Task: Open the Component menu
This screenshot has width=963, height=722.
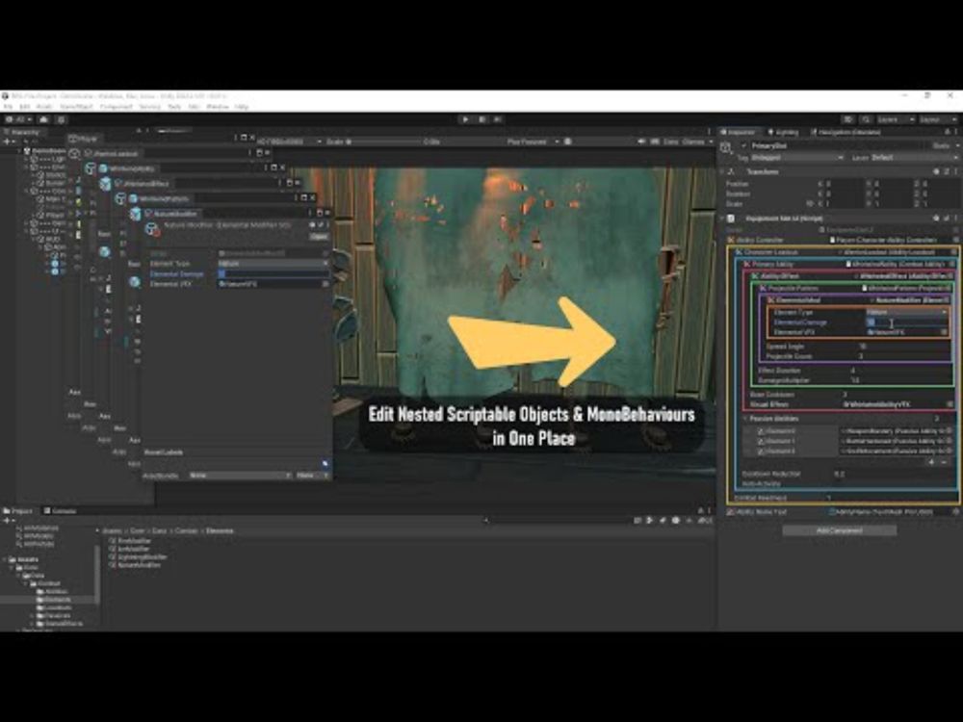Action: pyautogui.click(x=117, y=107)
